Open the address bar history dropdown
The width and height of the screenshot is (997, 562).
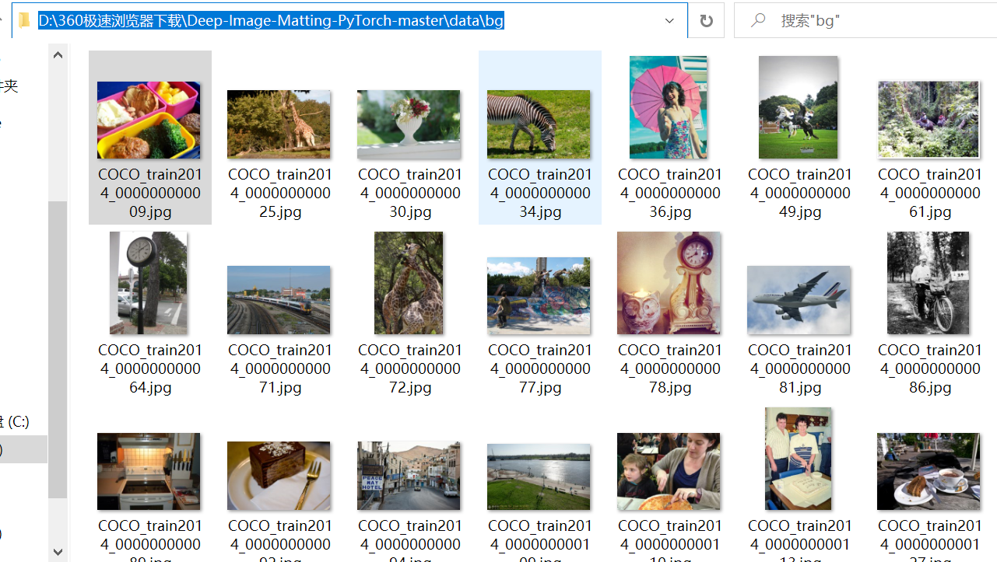point(669,20)
